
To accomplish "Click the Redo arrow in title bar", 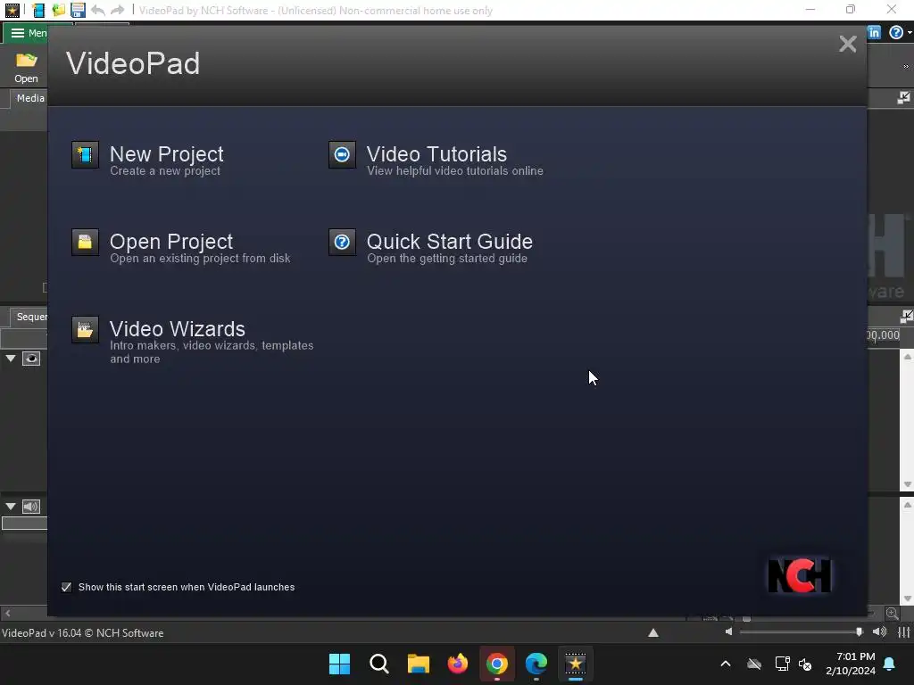I will click(118, 10).
